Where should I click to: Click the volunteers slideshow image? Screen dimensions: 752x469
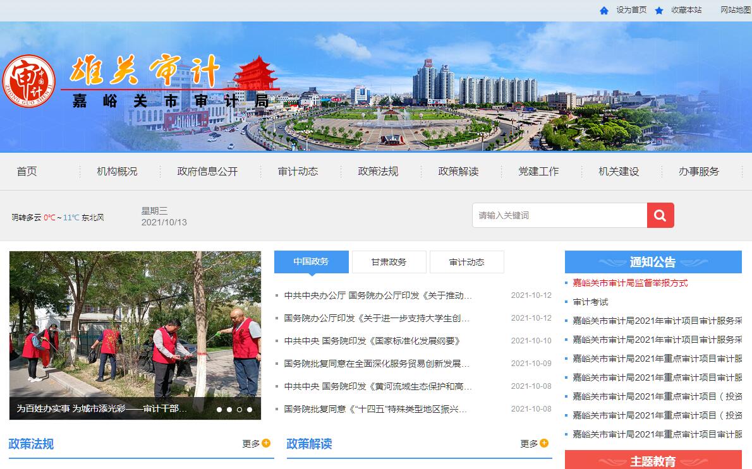click(x=135, y=325)
